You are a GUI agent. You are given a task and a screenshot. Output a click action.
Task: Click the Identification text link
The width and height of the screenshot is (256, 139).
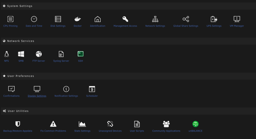click(x=98, y=26)
